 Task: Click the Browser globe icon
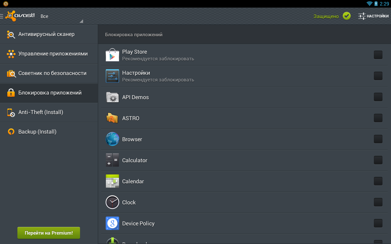tap(112, 139)
